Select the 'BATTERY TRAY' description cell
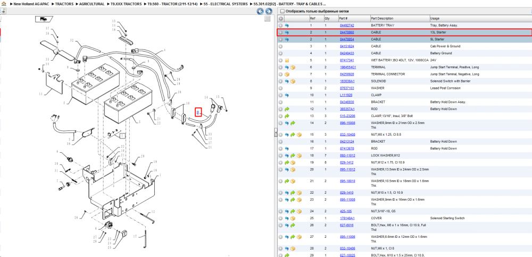532x257 pixels. pos(383,26)
